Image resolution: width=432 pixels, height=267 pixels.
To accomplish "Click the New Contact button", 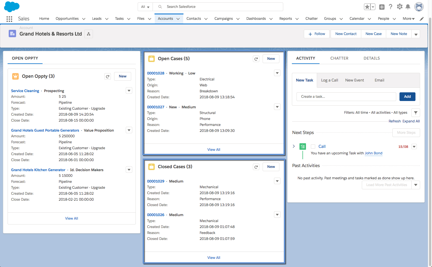I will (x=346, y=34).
